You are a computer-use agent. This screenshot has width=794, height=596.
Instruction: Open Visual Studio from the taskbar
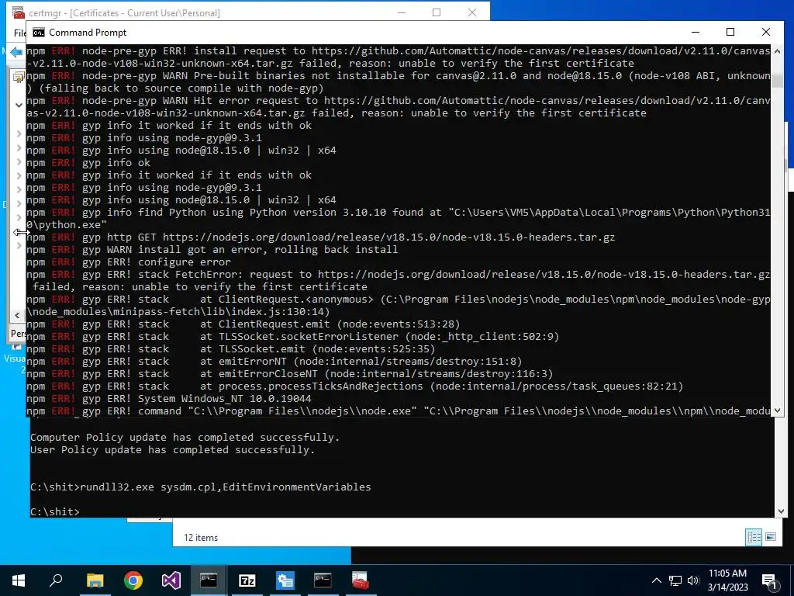171,580
